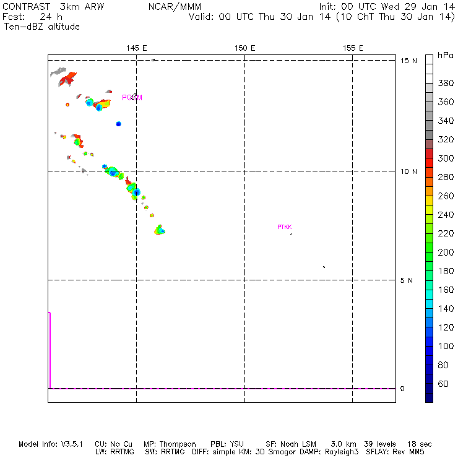Select the 'CONTRAST 3km ARW' title text

tap(53, 7)
